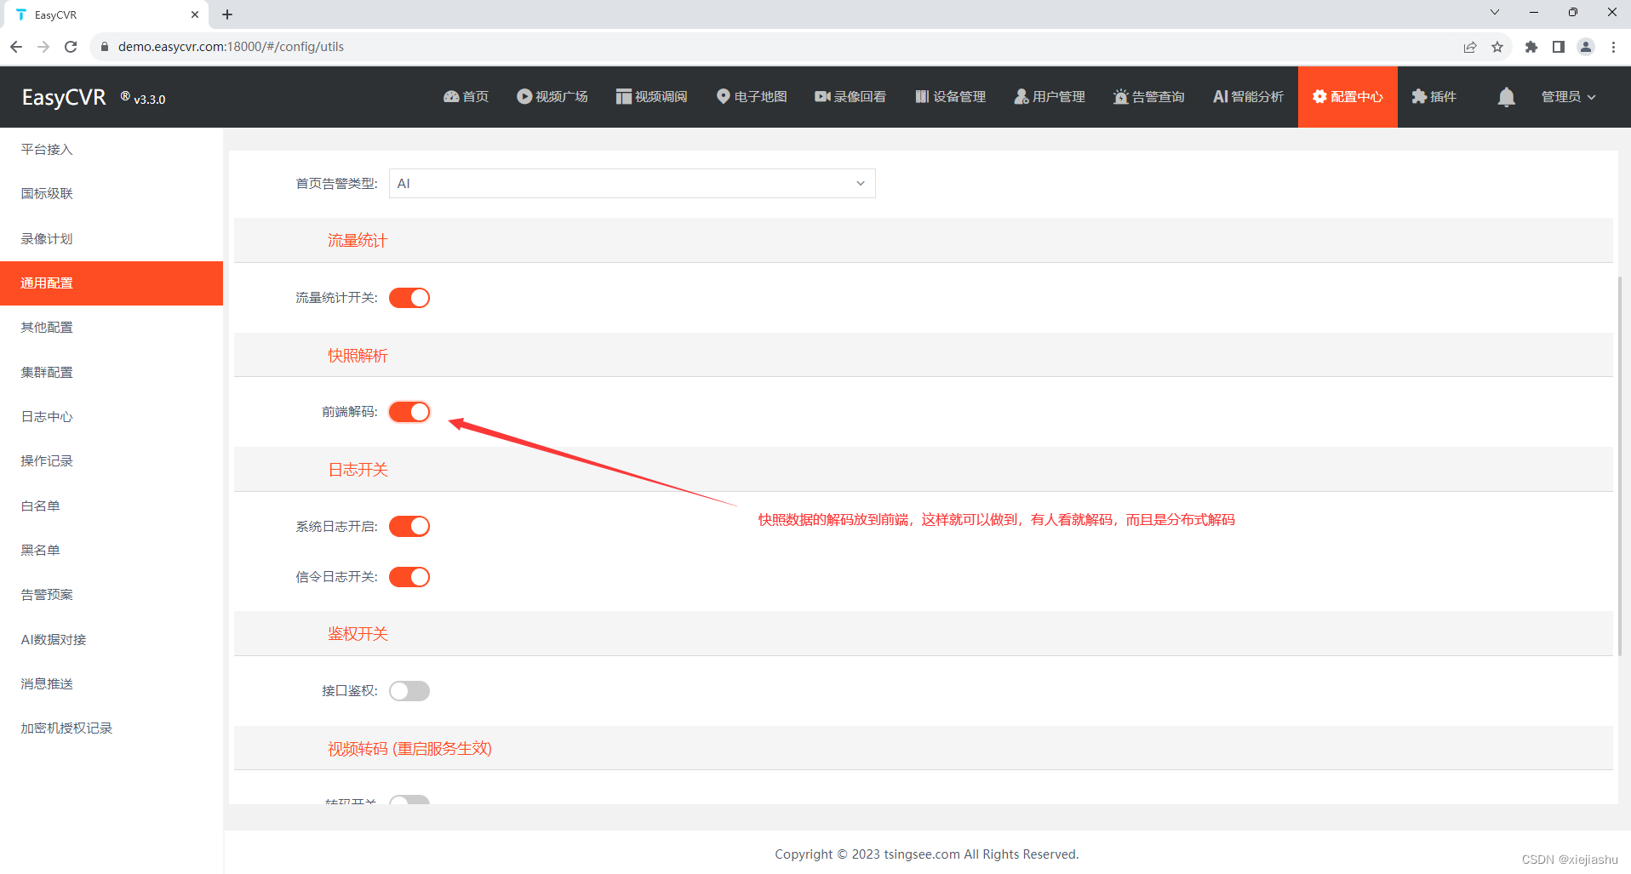Click the 快照解析 section heading
The image size is (1631, 874).
click(x=358, y=356)
